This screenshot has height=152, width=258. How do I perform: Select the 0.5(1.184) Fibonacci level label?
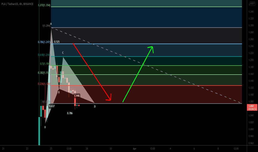[45, 64]
